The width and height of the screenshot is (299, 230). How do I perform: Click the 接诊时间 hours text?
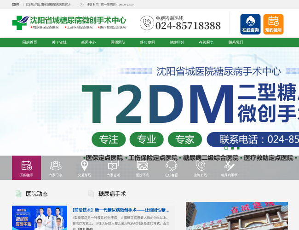[x=110, y=5]
